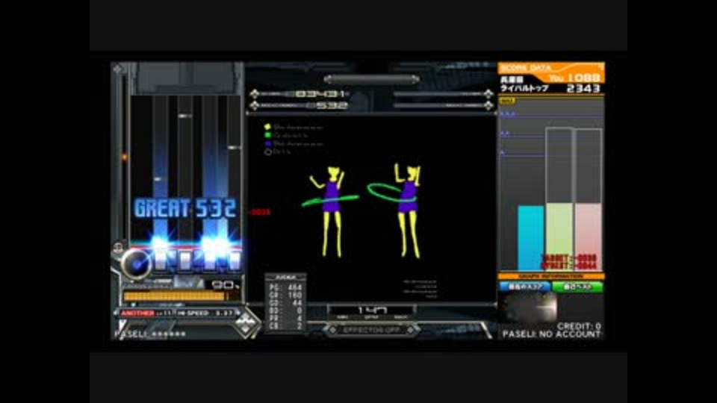Click the left hula-hoop dancer figure
Screen dimensions: 717x403
330,210
